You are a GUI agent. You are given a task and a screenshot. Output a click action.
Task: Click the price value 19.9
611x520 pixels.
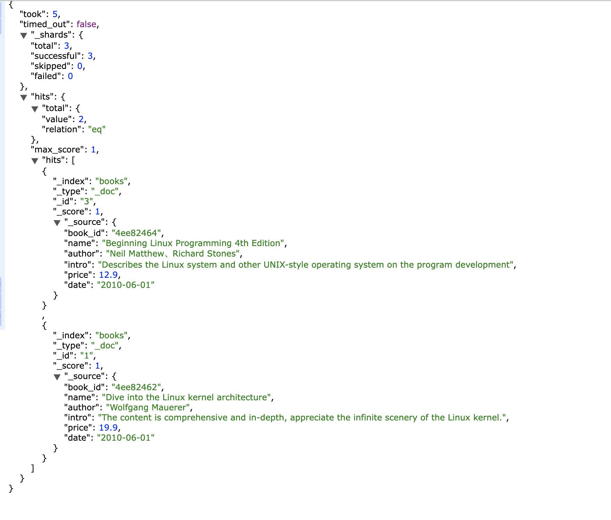pyautogui.click(x=109, y=428)
